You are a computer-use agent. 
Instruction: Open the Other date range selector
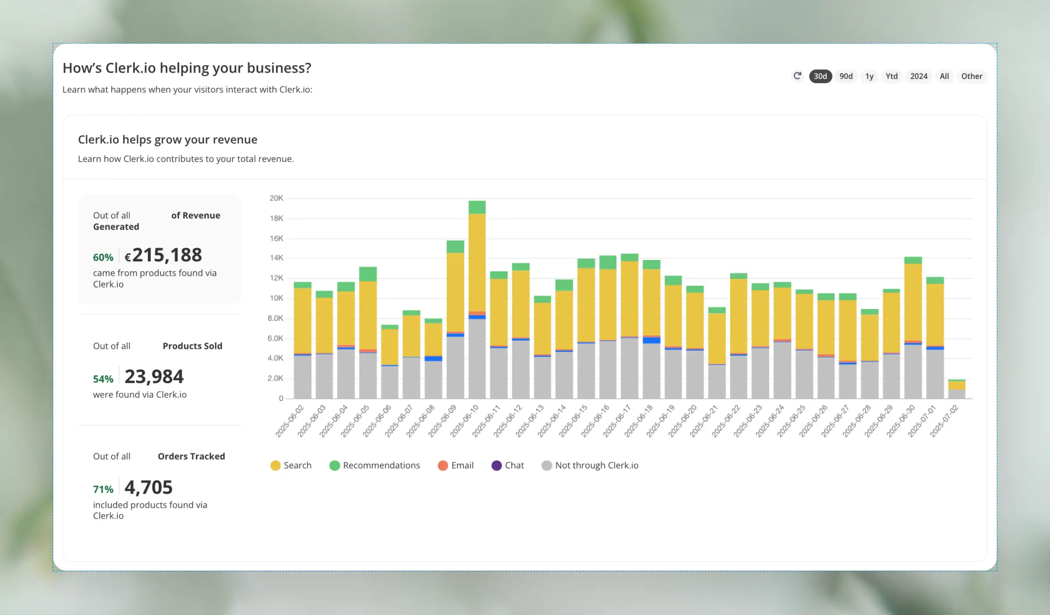(971, 76)
